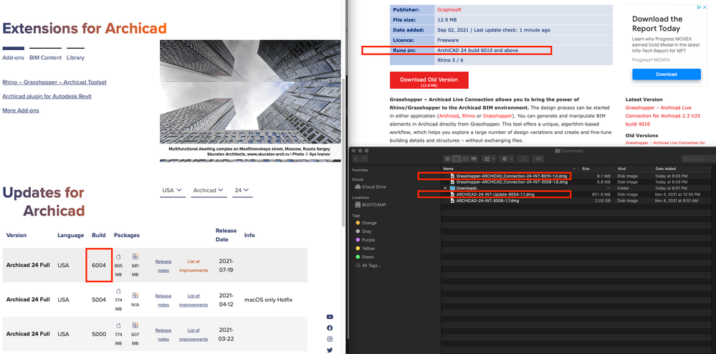
Task: Go forward in Finder window
Action: [364, 159]
